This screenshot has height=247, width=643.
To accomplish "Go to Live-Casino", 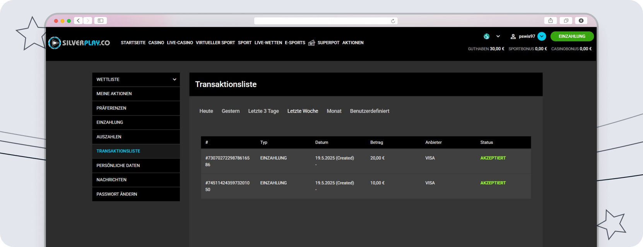I will click(x=180, y=43).
